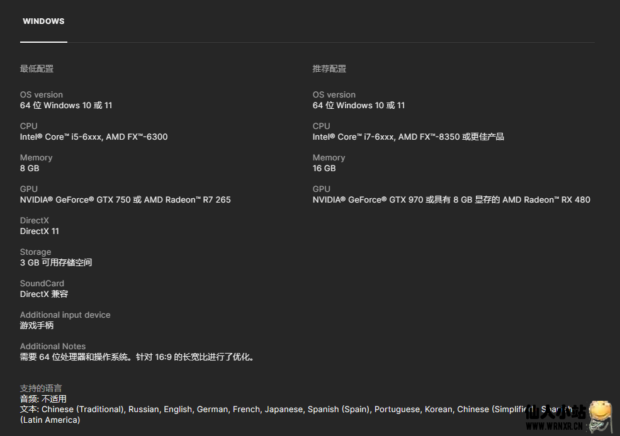The width and height of the screenshot is (620, 436).
Task: Click the recommended OS version value
Action: (359, 106)
